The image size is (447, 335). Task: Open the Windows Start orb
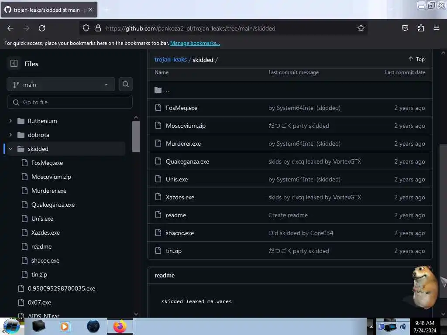pyautogui.click(x=11, y=326)
